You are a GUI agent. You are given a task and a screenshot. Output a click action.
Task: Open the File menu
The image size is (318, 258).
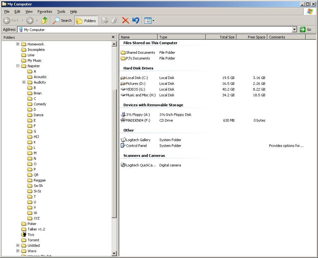[7, 12]
